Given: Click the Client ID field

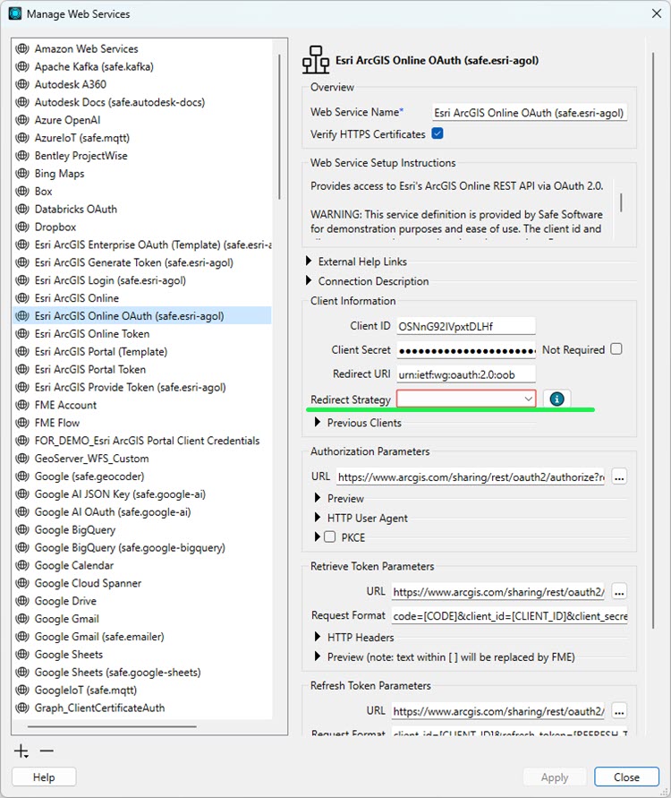Looking at the screenshot, I should (466, 326).
